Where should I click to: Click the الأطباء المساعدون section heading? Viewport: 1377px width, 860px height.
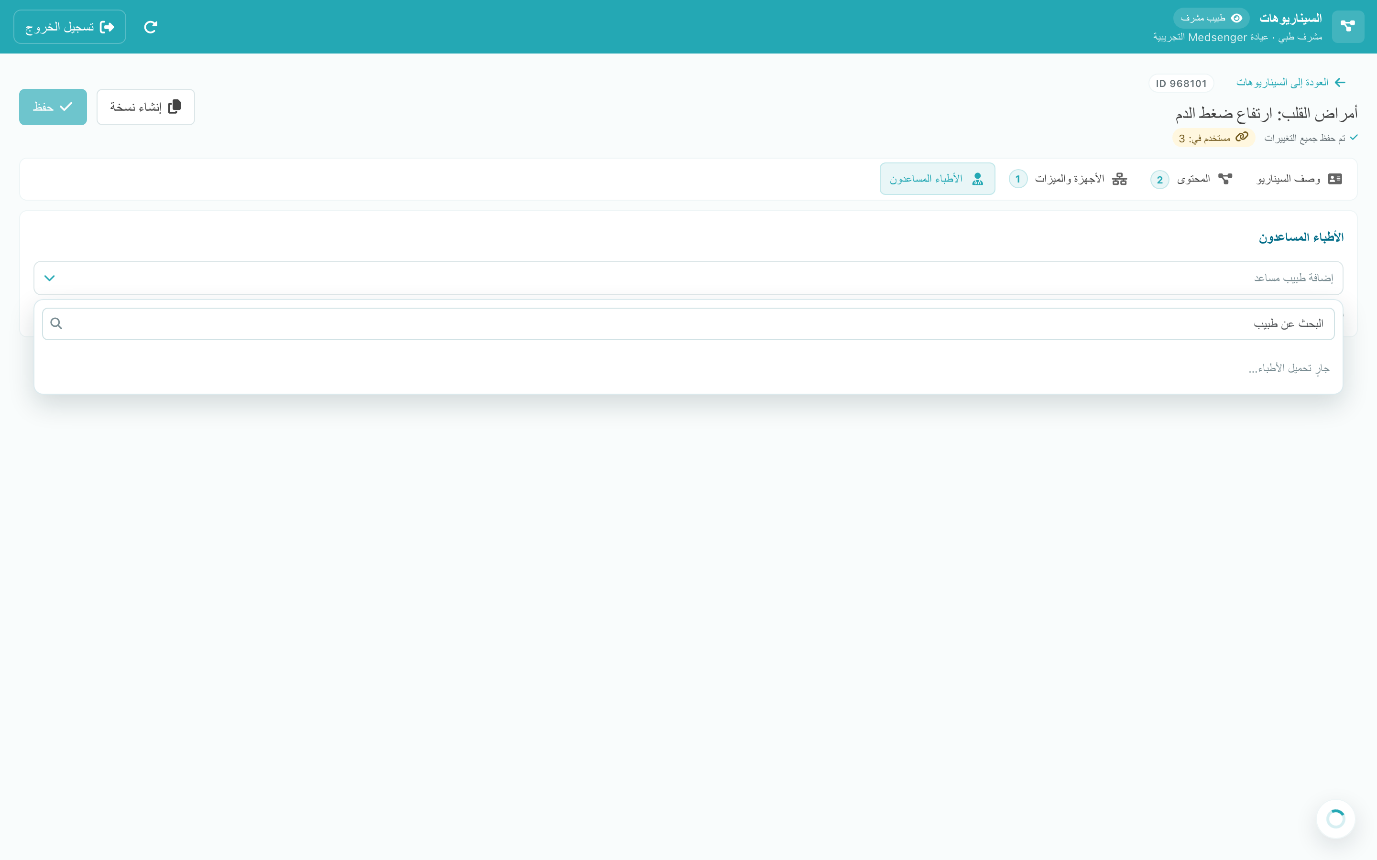pos(1301,237)
